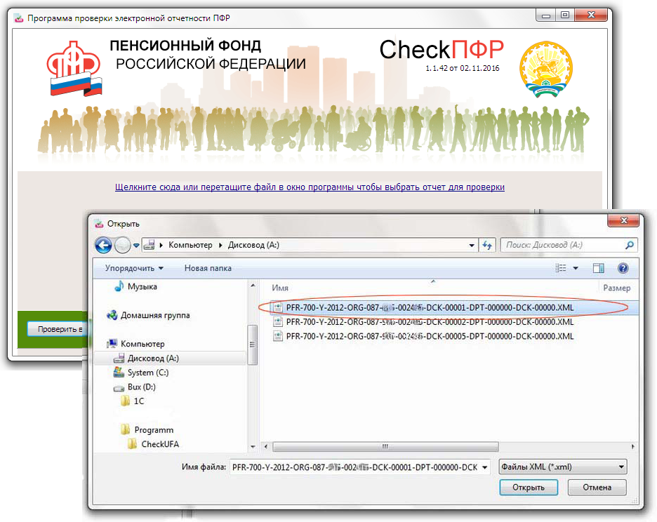Close the 'Открыть' dialog with X button
The height and width of the screenshot is (522, 657).
(x=623, y=220)
